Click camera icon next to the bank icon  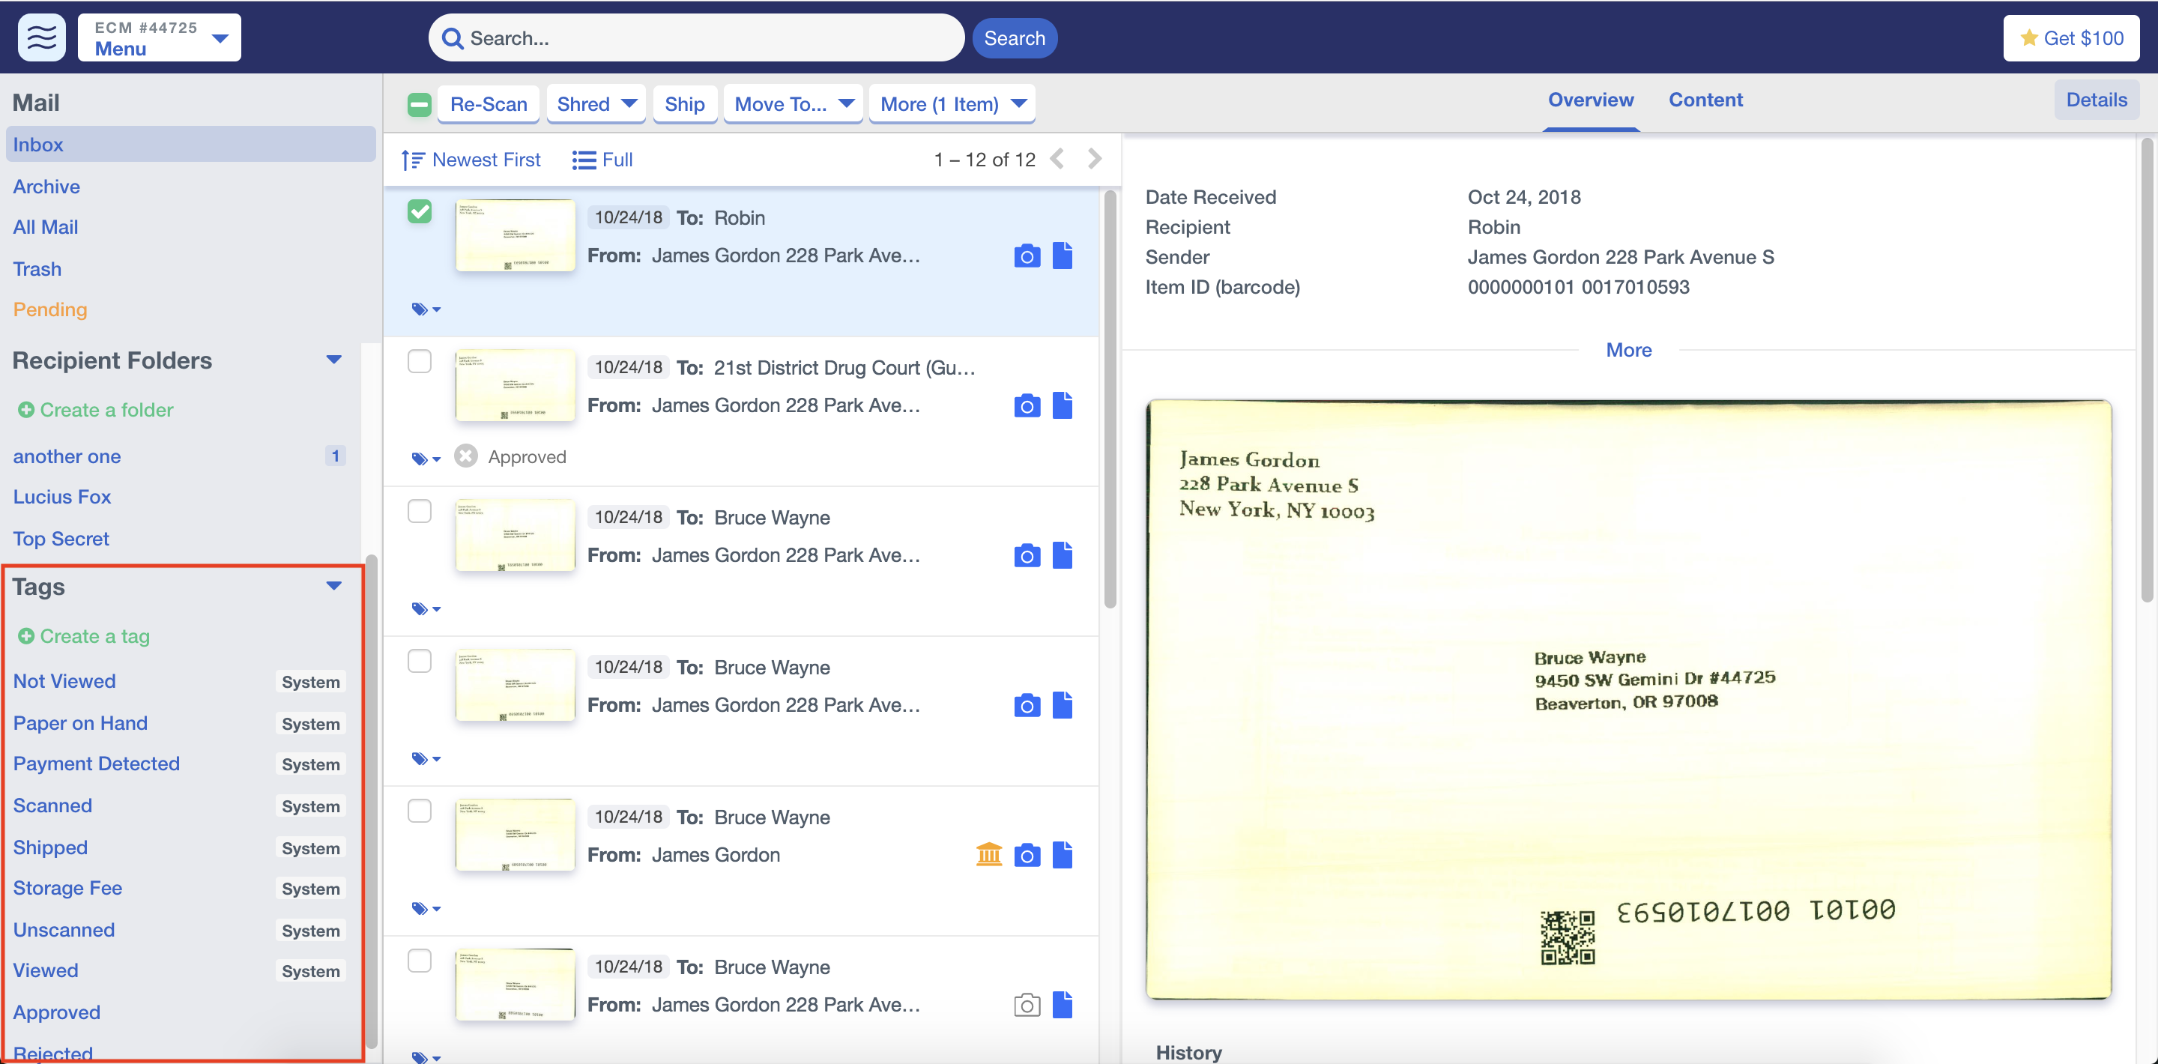1027,856
